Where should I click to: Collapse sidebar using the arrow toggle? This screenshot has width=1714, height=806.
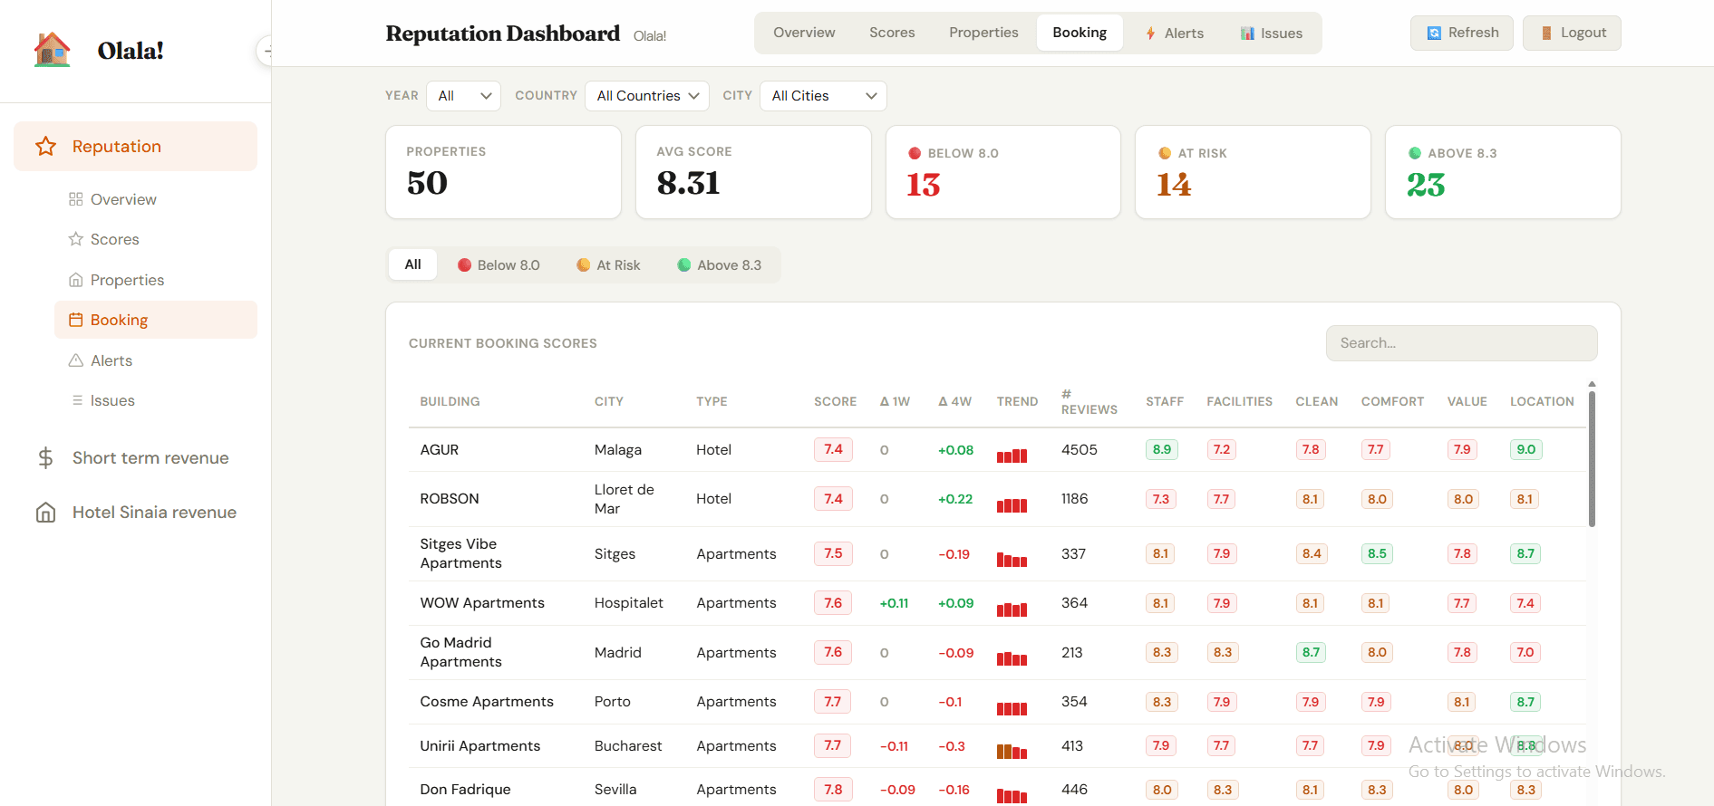tap(266, 51)
